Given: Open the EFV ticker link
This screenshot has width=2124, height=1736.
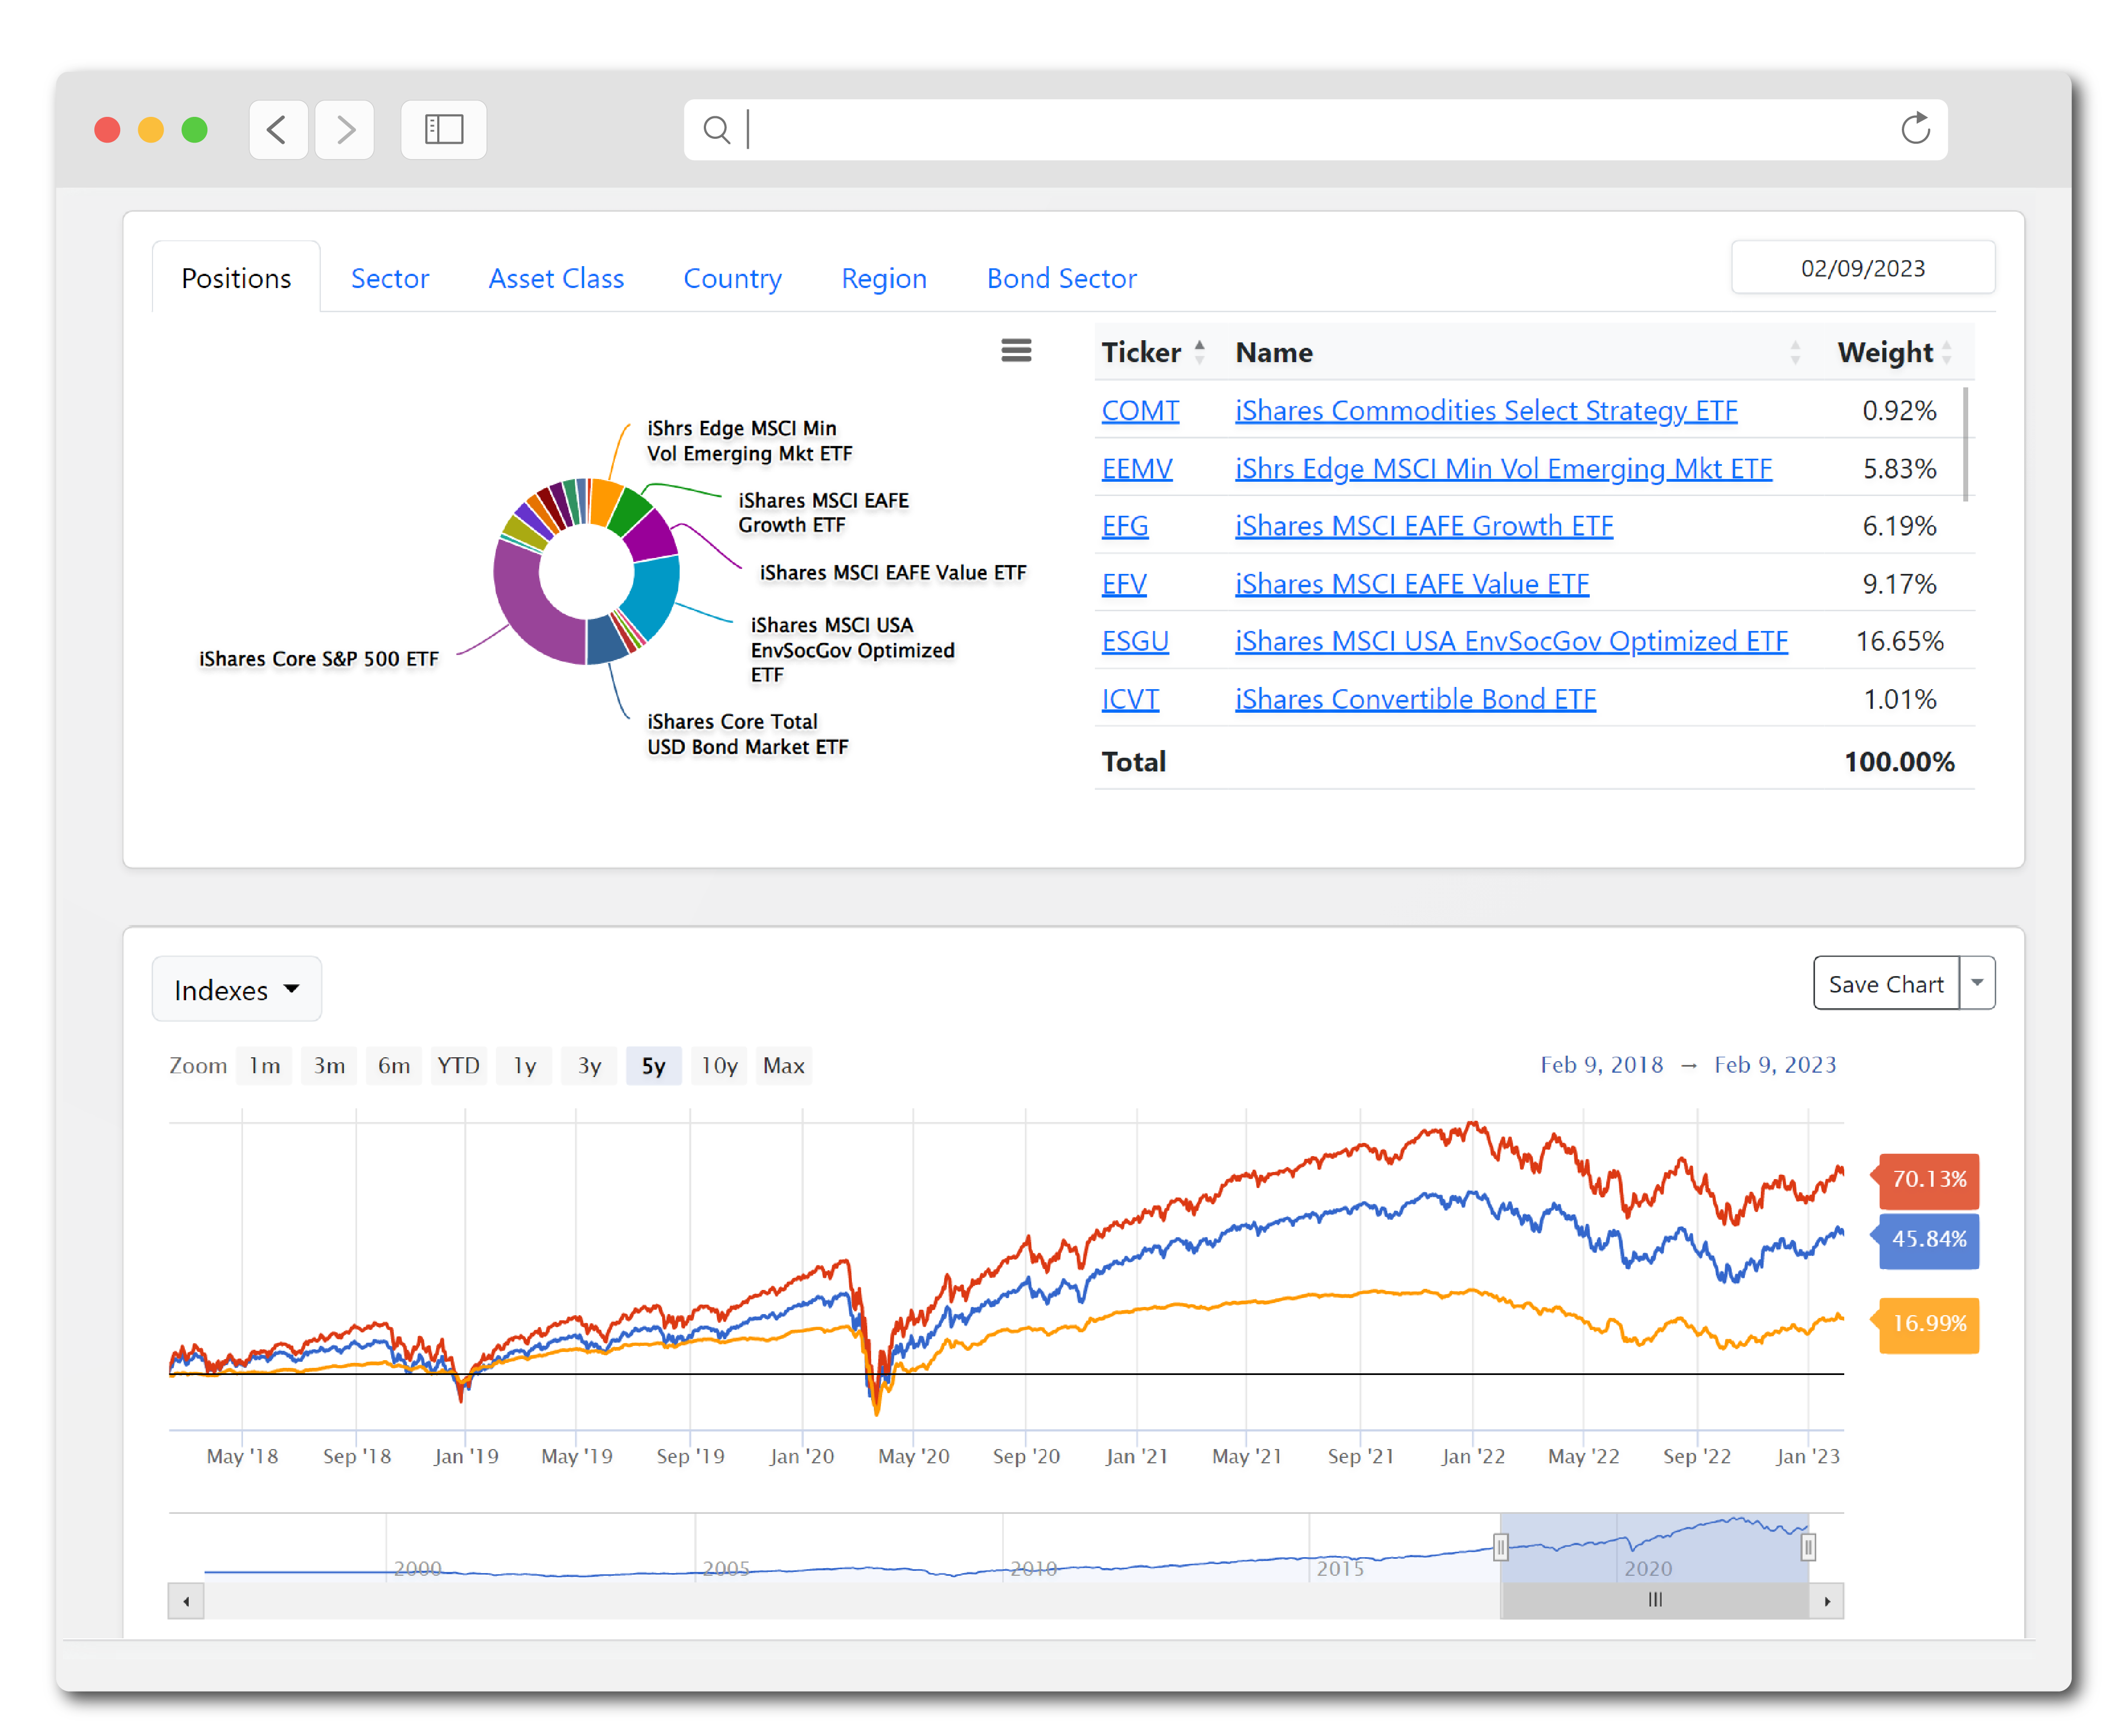Looking at the screenshot, I should tap(1123, 583).
